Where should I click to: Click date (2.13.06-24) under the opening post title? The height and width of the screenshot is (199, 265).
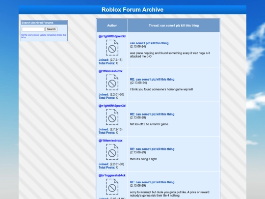tap(138, 47)
